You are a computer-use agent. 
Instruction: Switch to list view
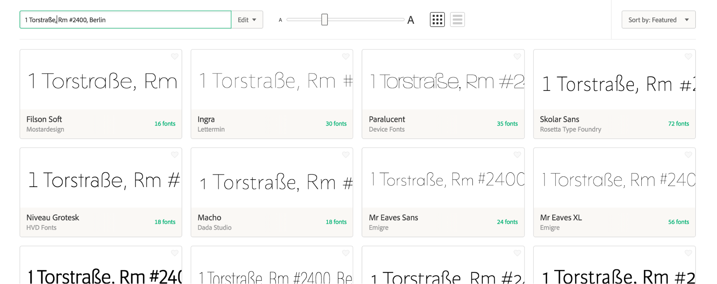(457, 20)
